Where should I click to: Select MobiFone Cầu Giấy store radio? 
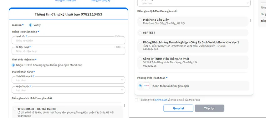pyautogui.click(x=140, y=20)
